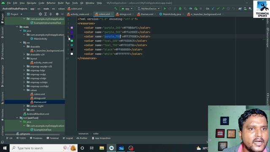
Task: Collapse the values folder
Action: coord(24,90)
